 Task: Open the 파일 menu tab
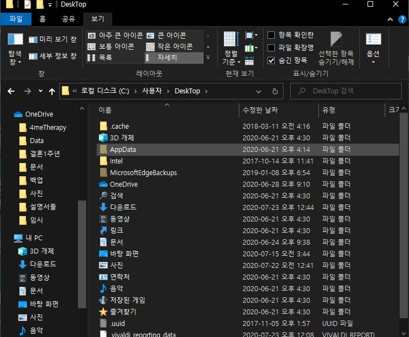(x=16, y=19)
